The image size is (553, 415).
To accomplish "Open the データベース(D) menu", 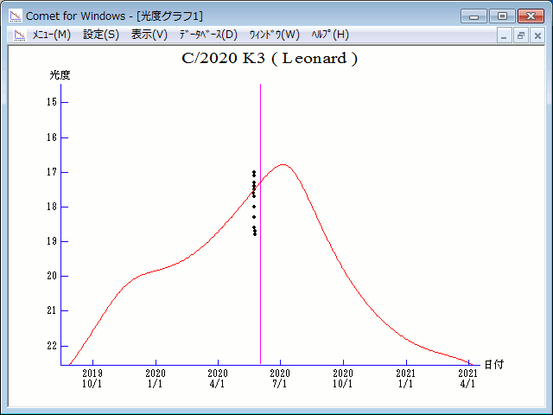I will click(x=208, y=35).
